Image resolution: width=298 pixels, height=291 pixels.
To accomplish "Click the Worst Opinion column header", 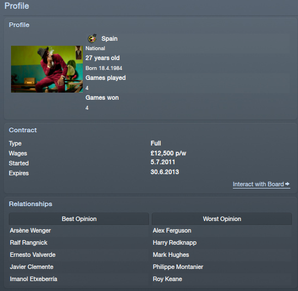I will tap(222, 219).
